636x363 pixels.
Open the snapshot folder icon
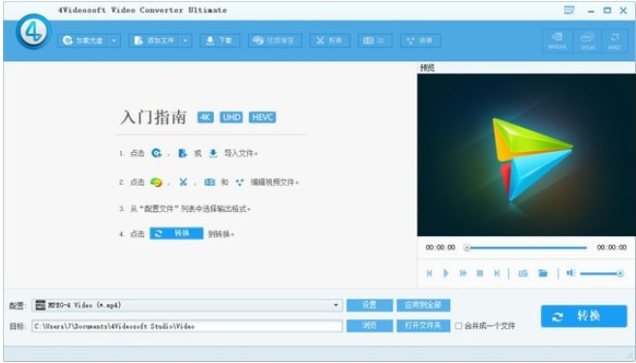pyautogui.click(x=543, y=273)
